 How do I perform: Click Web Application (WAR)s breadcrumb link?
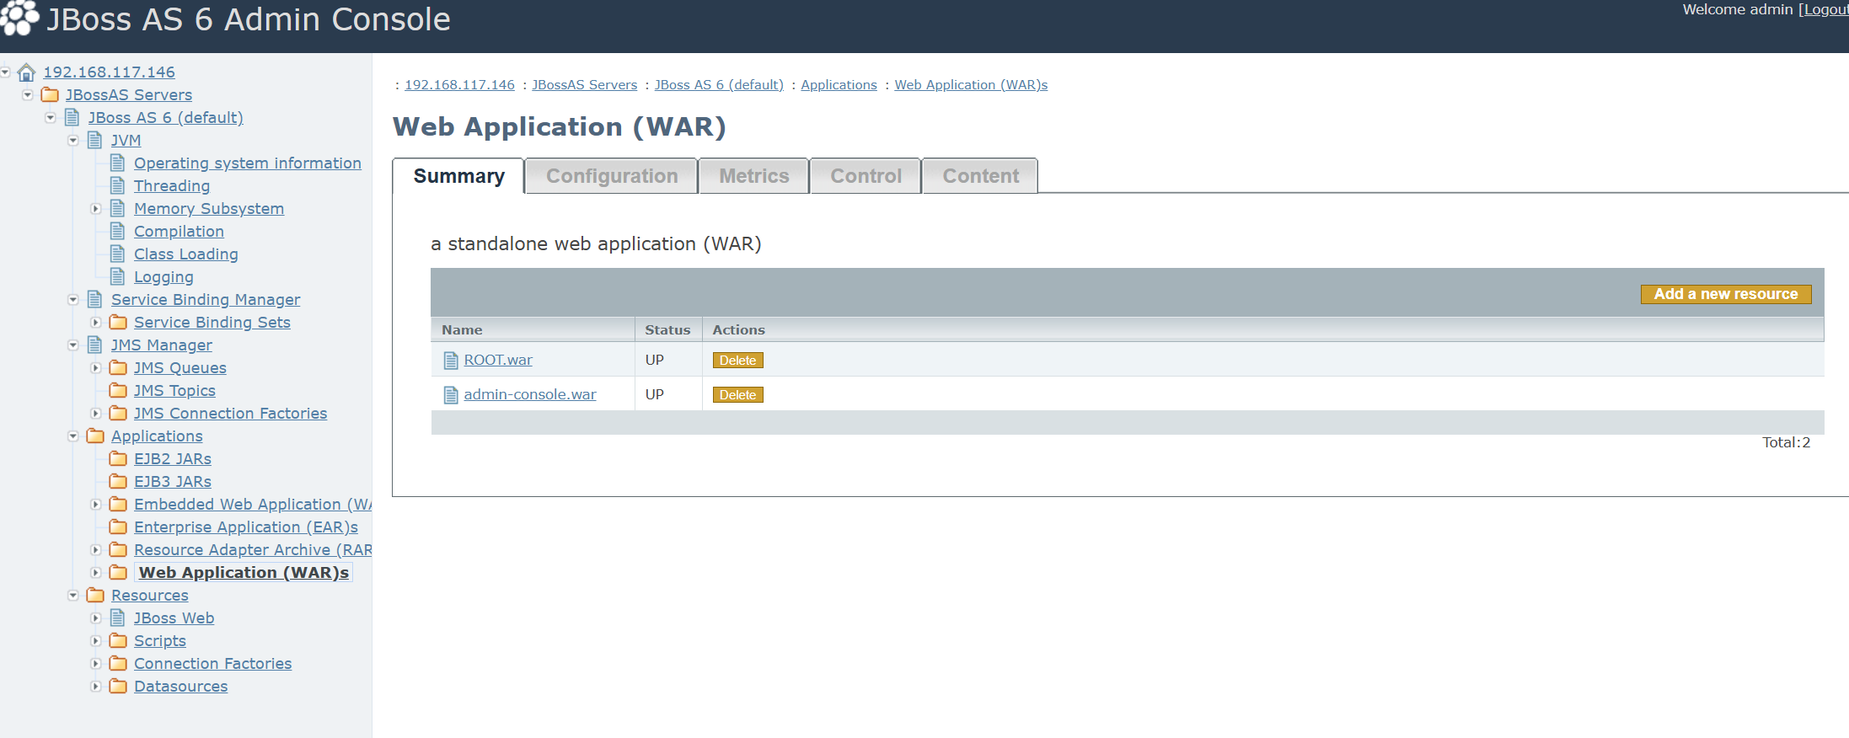971,85
